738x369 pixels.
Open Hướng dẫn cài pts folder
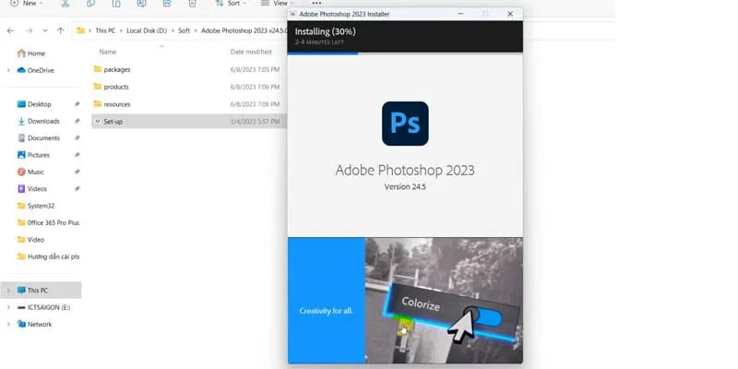click(48, 256)
